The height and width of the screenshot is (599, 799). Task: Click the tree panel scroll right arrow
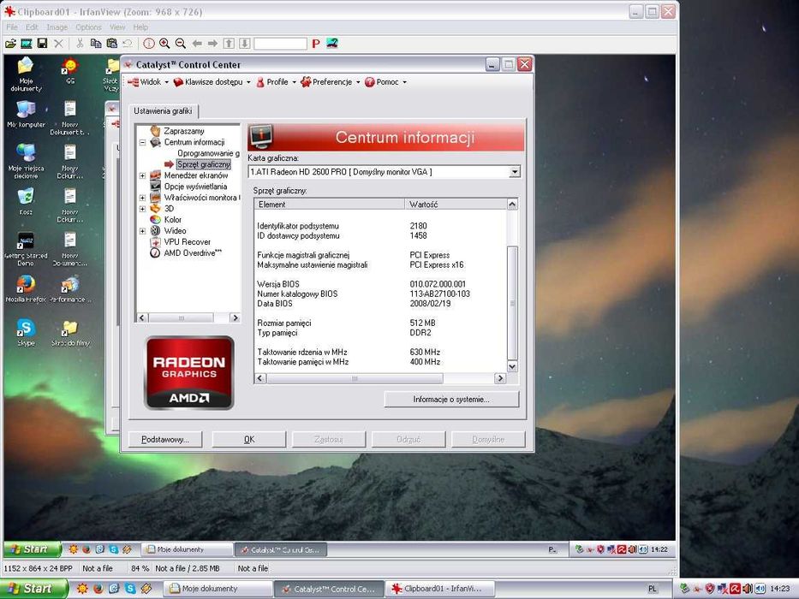(x=235, y=317)
